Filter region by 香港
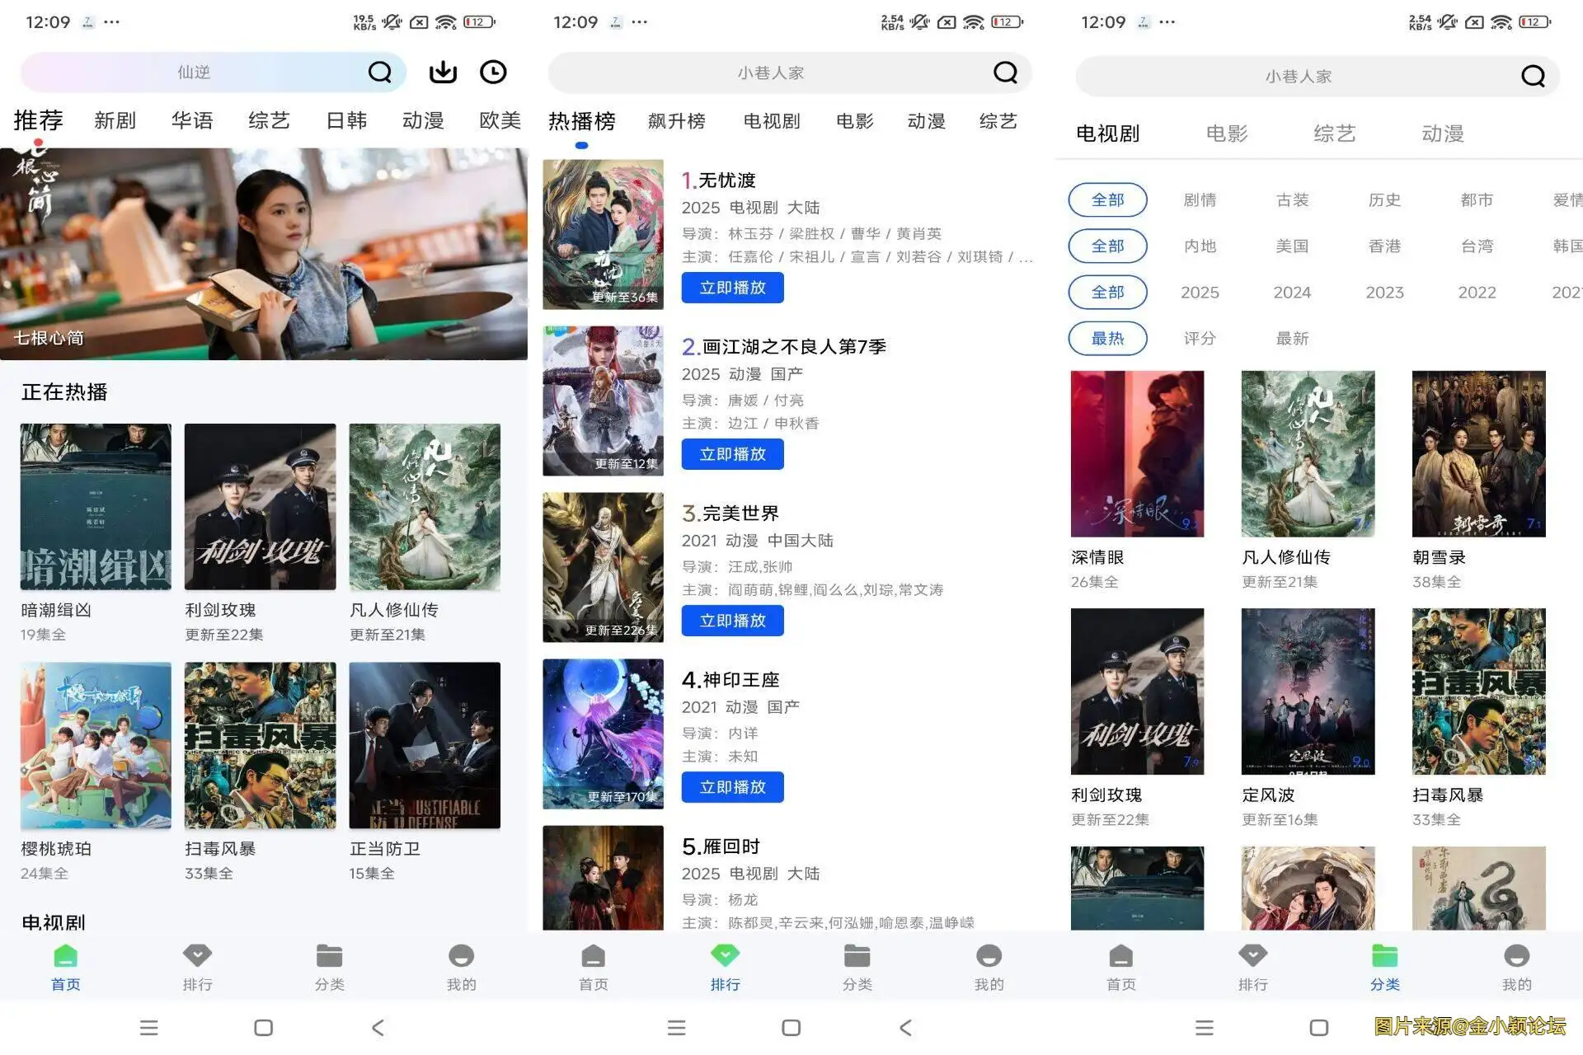The height and width of the screenshot is (1055, 1583). 1384,246
